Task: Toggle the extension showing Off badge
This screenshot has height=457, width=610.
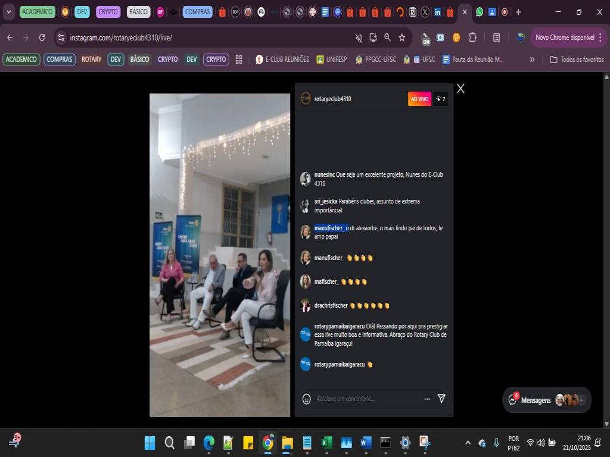Action: pyautogui.click(x=425, y=38)
